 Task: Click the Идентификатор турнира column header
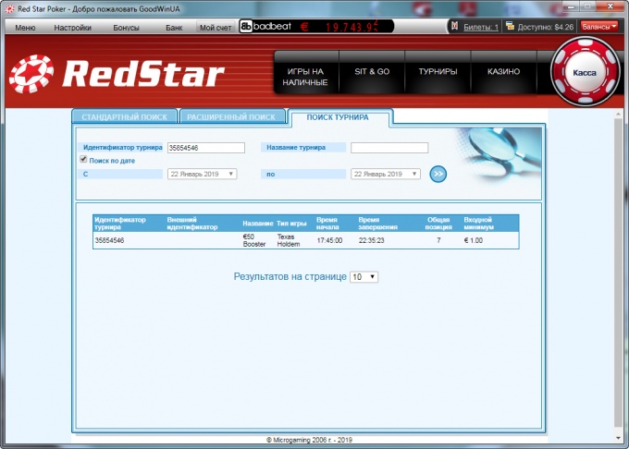(120, 224)
